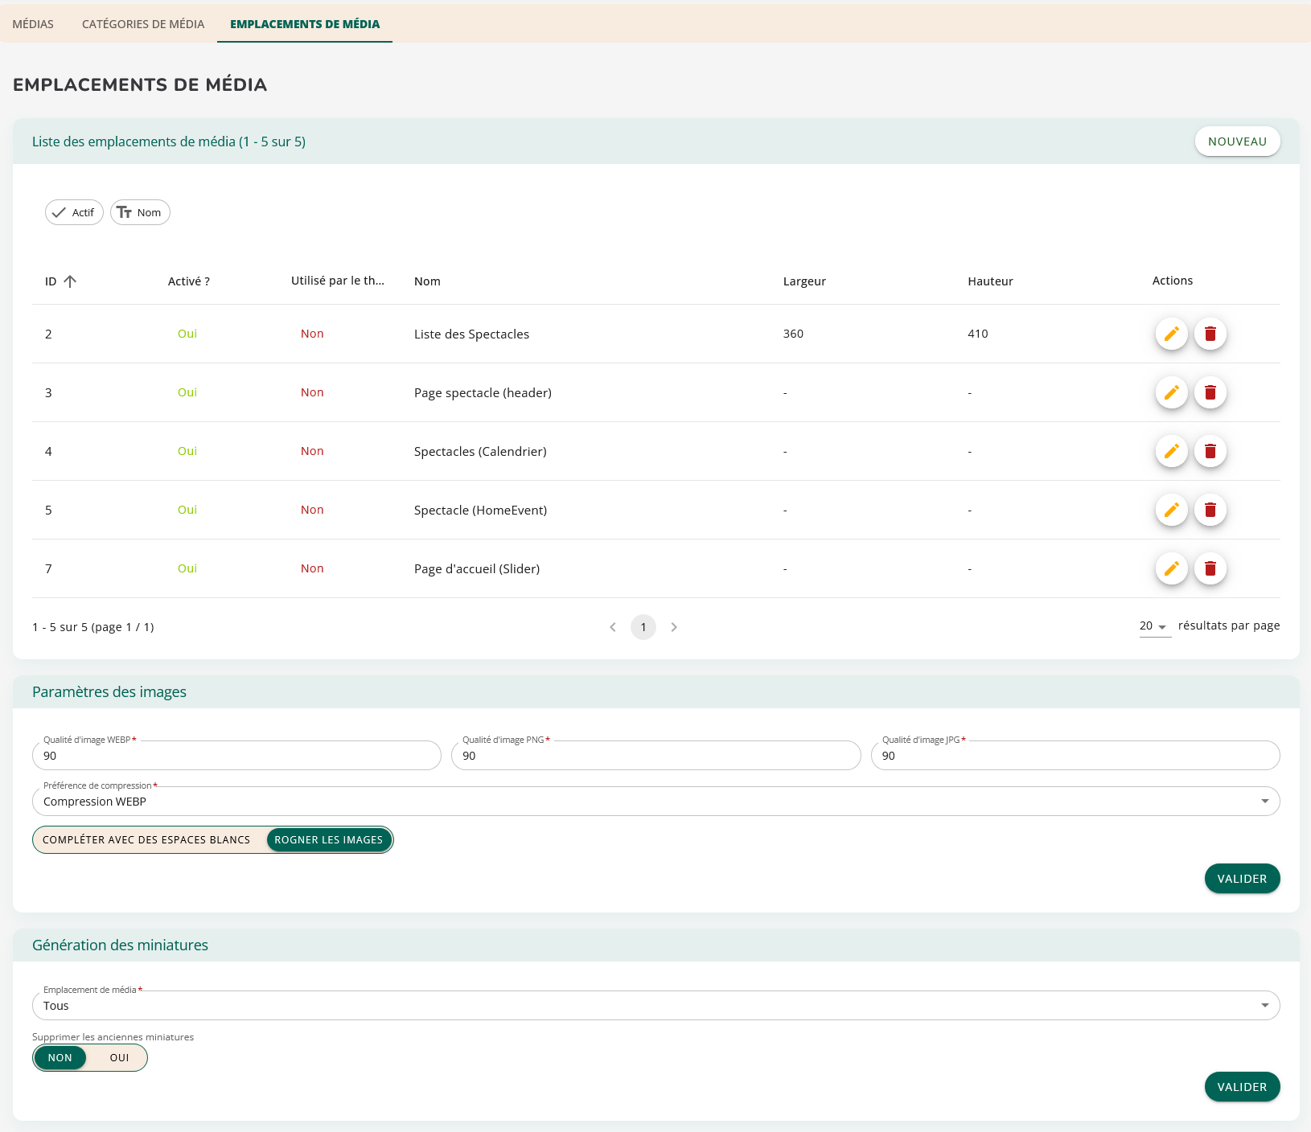Screen dimensions: 1311x1132
Task: Delete the Liste des Spectacles row
Action: click(1210, 334)
